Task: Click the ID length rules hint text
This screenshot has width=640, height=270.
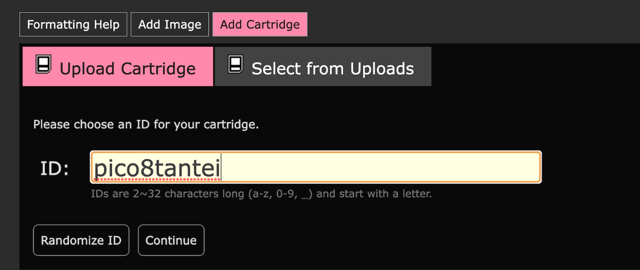Action: click(261, 194)
